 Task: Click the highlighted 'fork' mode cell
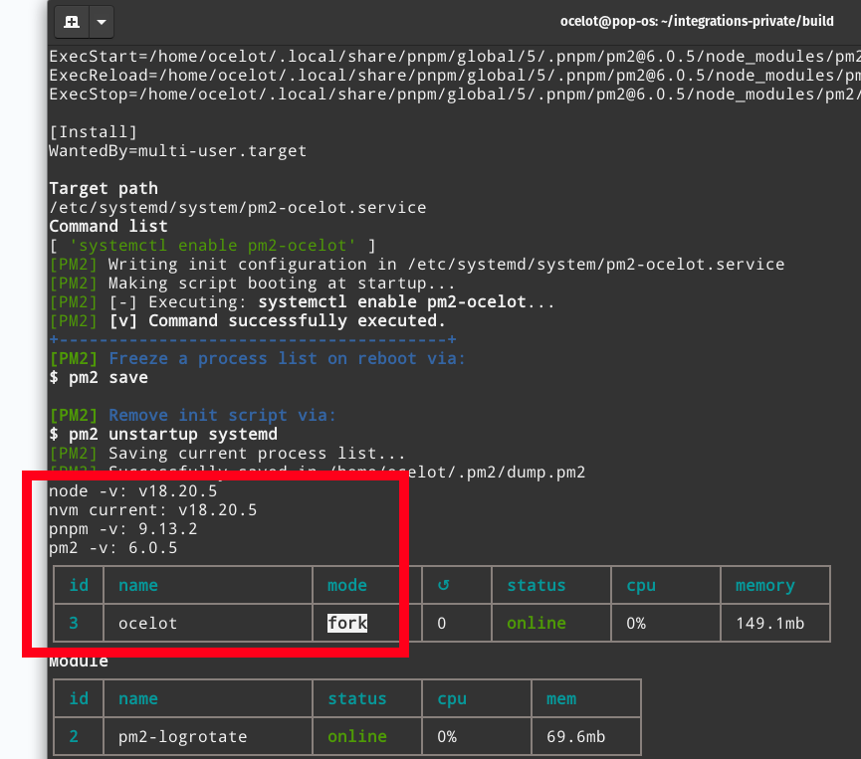click(347, 623)
